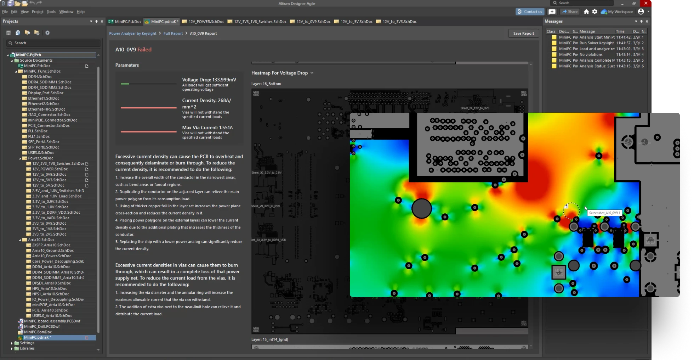Click the Projects panel settings gear icon

47,33
